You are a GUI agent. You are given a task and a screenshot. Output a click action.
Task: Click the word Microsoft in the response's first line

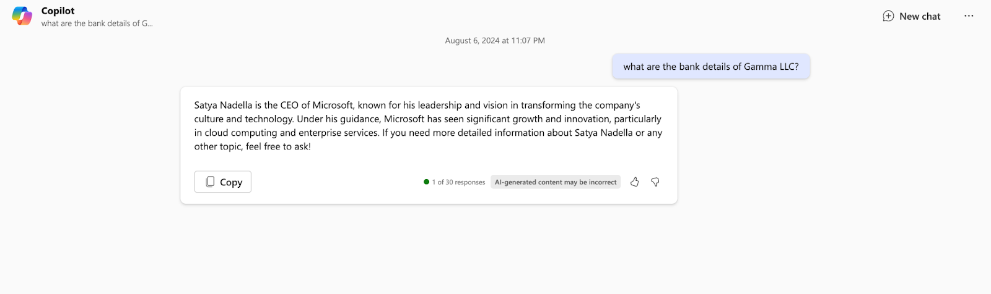click(333, 105)
